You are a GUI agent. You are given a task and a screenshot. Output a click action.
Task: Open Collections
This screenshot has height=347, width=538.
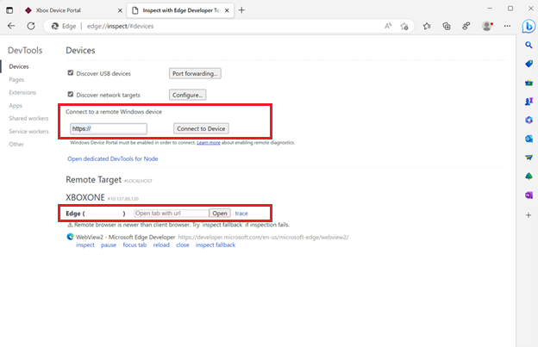pos(447,26)
